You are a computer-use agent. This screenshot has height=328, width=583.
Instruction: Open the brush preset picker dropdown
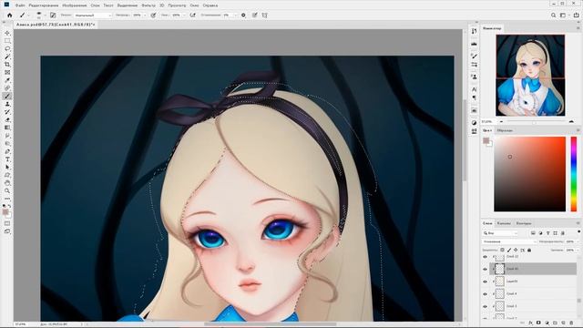pos(45,15)
